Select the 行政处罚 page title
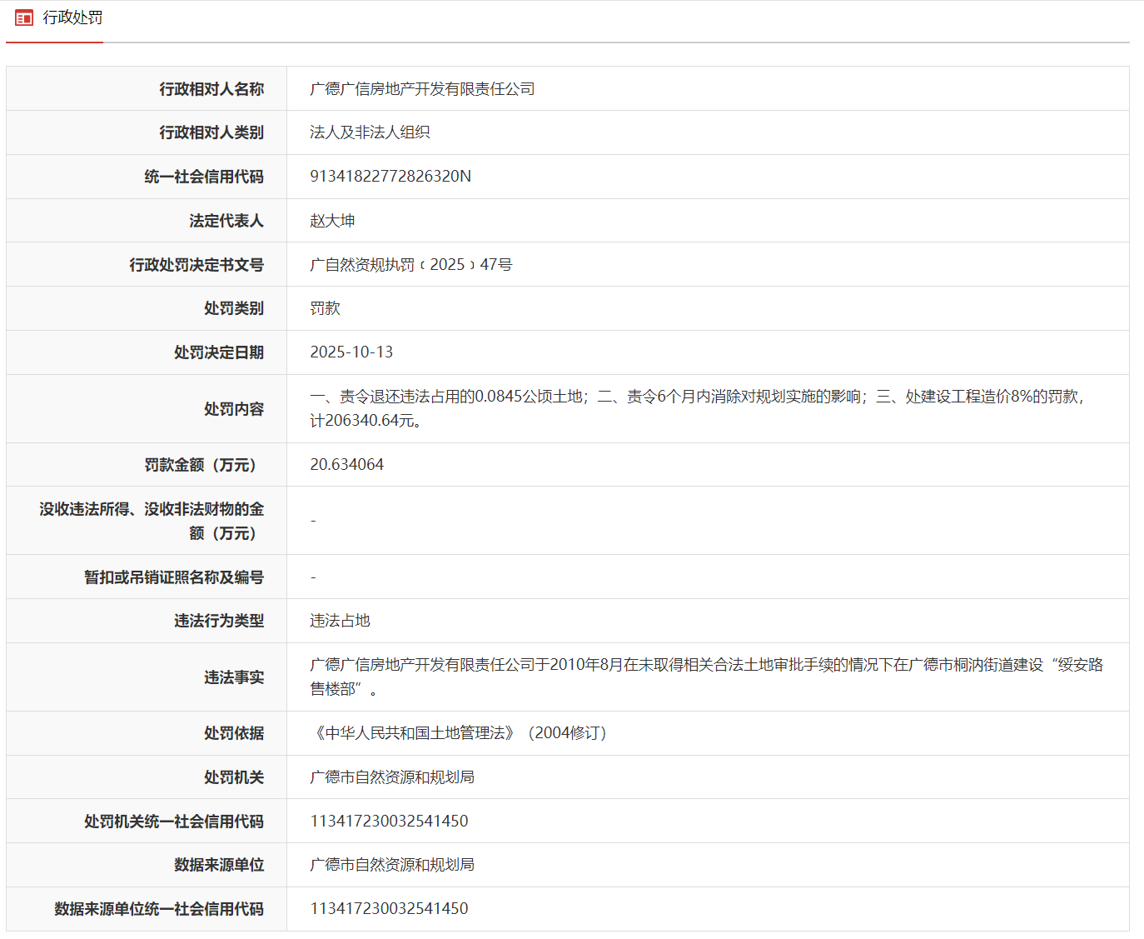The width and height of the screenshot is (1144, 939). [x=73, y=17]
